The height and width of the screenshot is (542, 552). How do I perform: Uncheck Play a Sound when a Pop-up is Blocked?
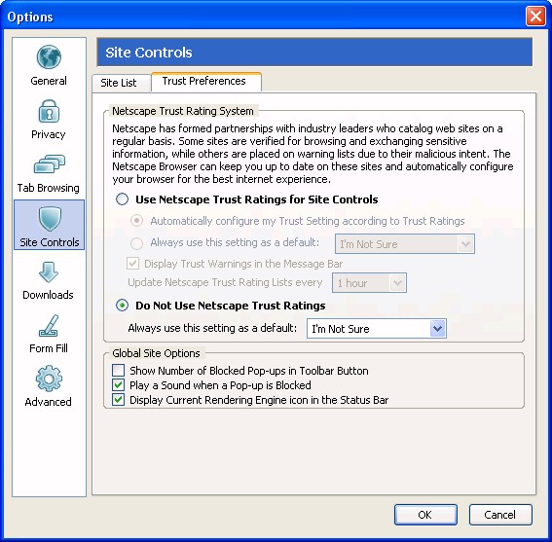click(119, 385)
